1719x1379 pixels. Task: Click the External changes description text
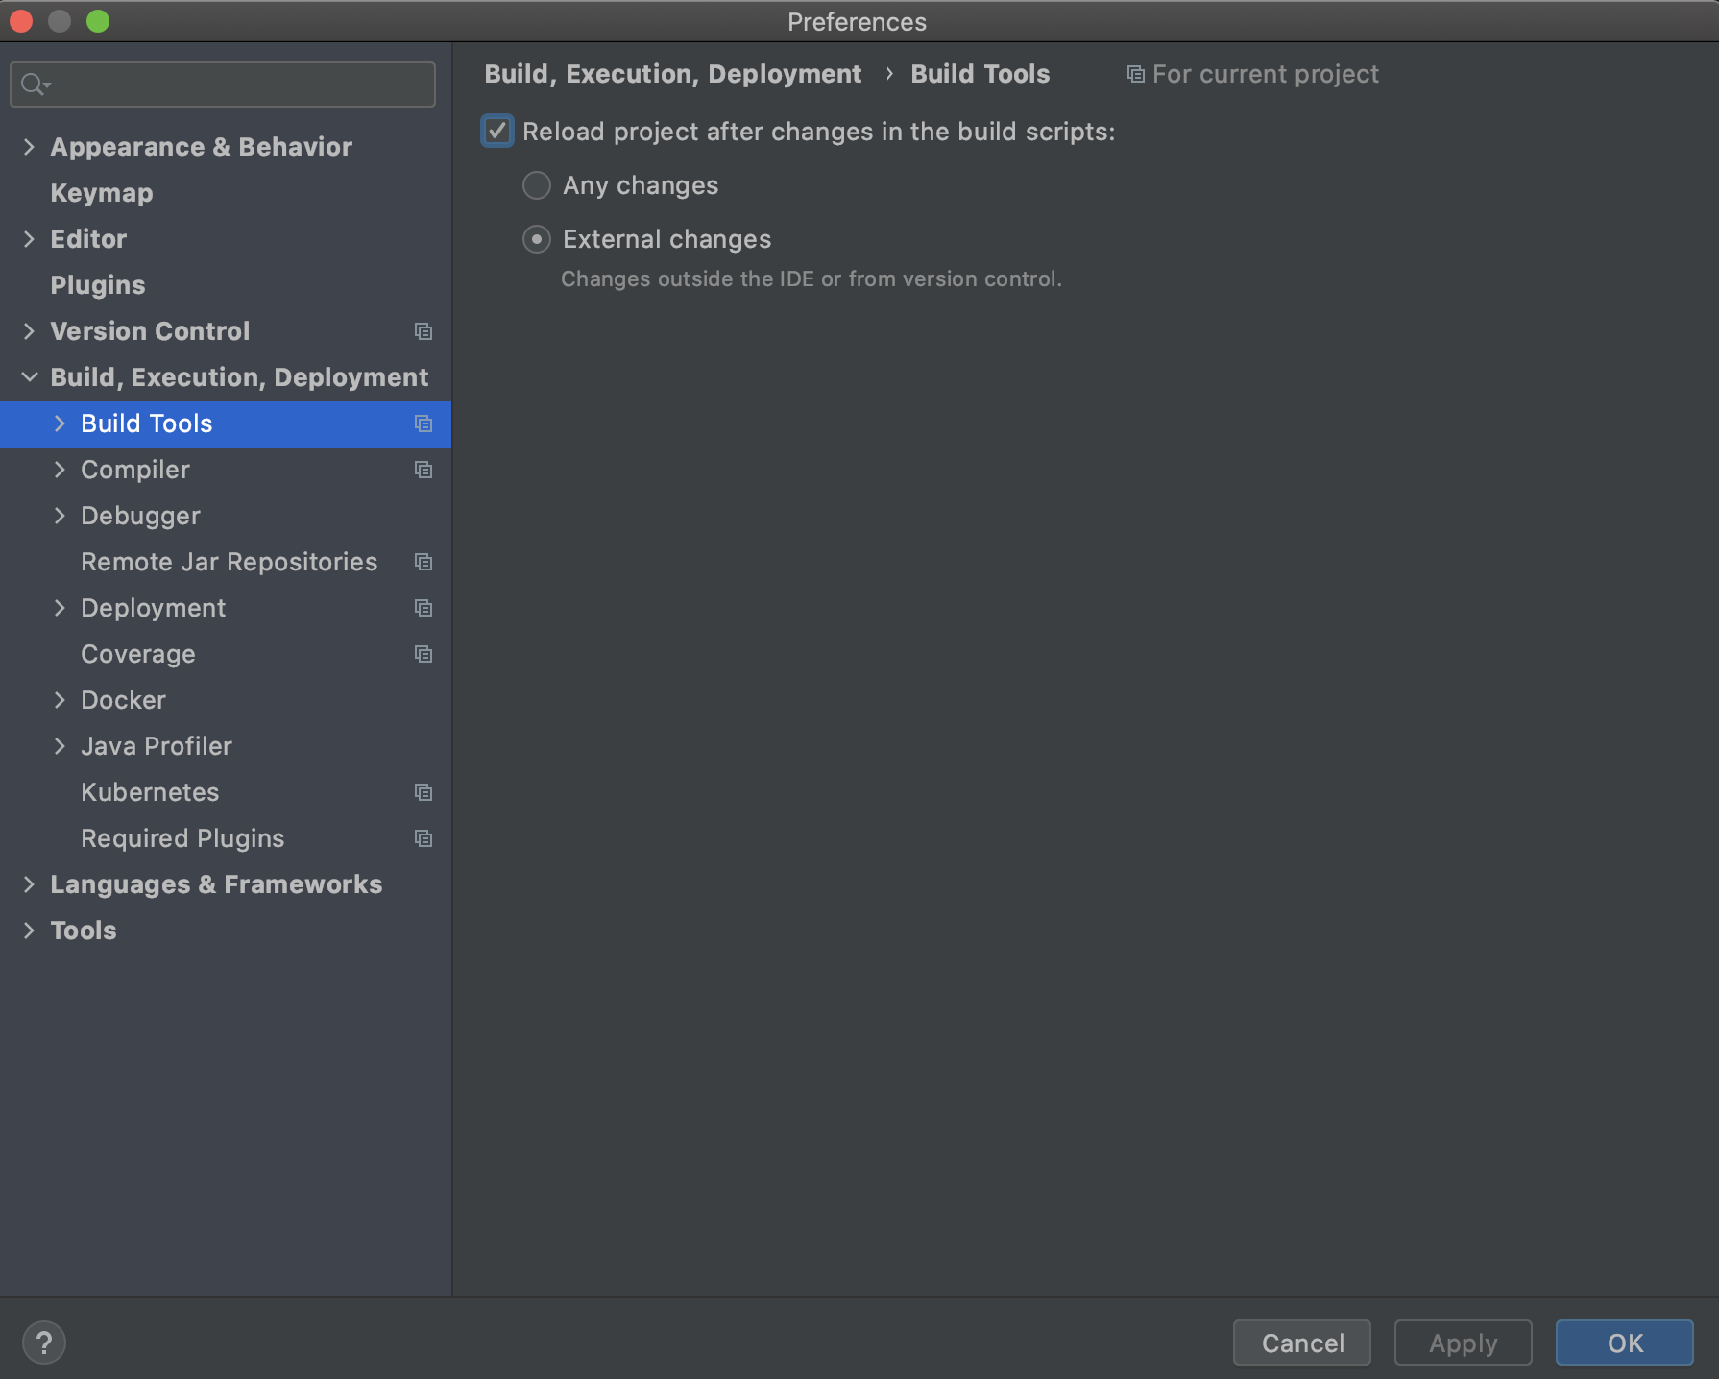(811, 278)
